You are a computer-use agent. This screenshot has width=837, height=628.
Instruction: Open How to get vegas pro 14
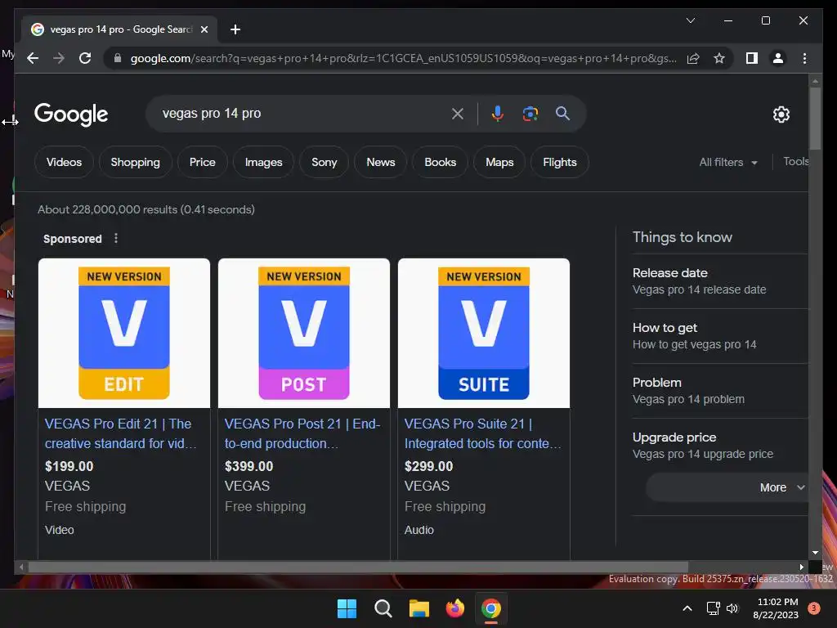pyautogui.click(x=719, y=336)
